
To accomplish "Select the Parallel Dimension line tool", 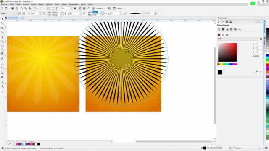I will (2, 64).
